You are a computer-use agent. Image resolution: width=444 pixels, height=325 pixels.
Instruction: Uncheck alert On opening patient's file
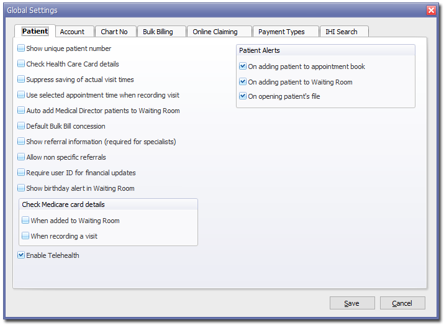(243, 96)
